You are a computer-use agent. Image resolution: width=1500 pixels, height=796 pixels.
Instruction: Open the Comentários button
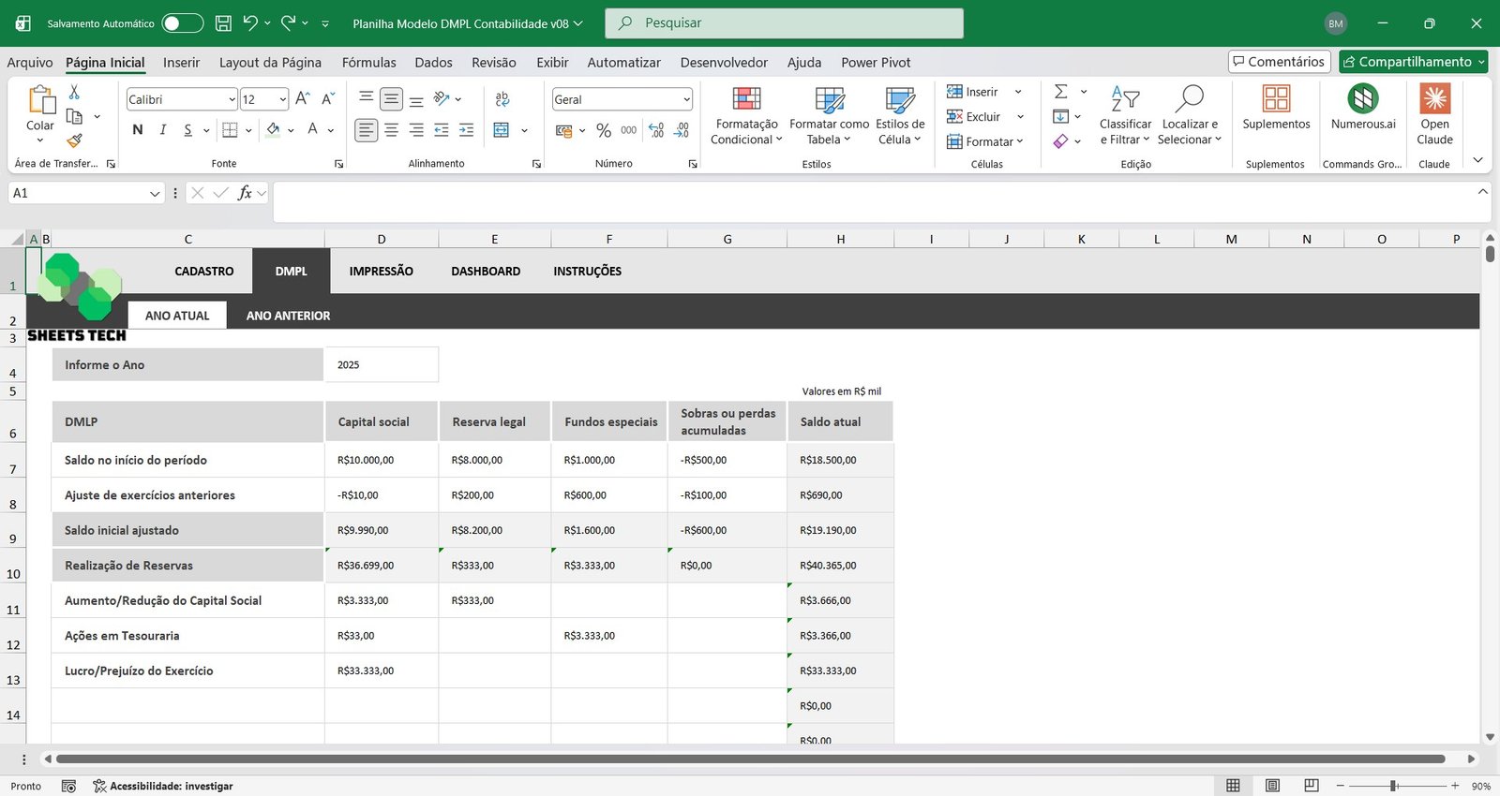click(x=1279, y=62)
